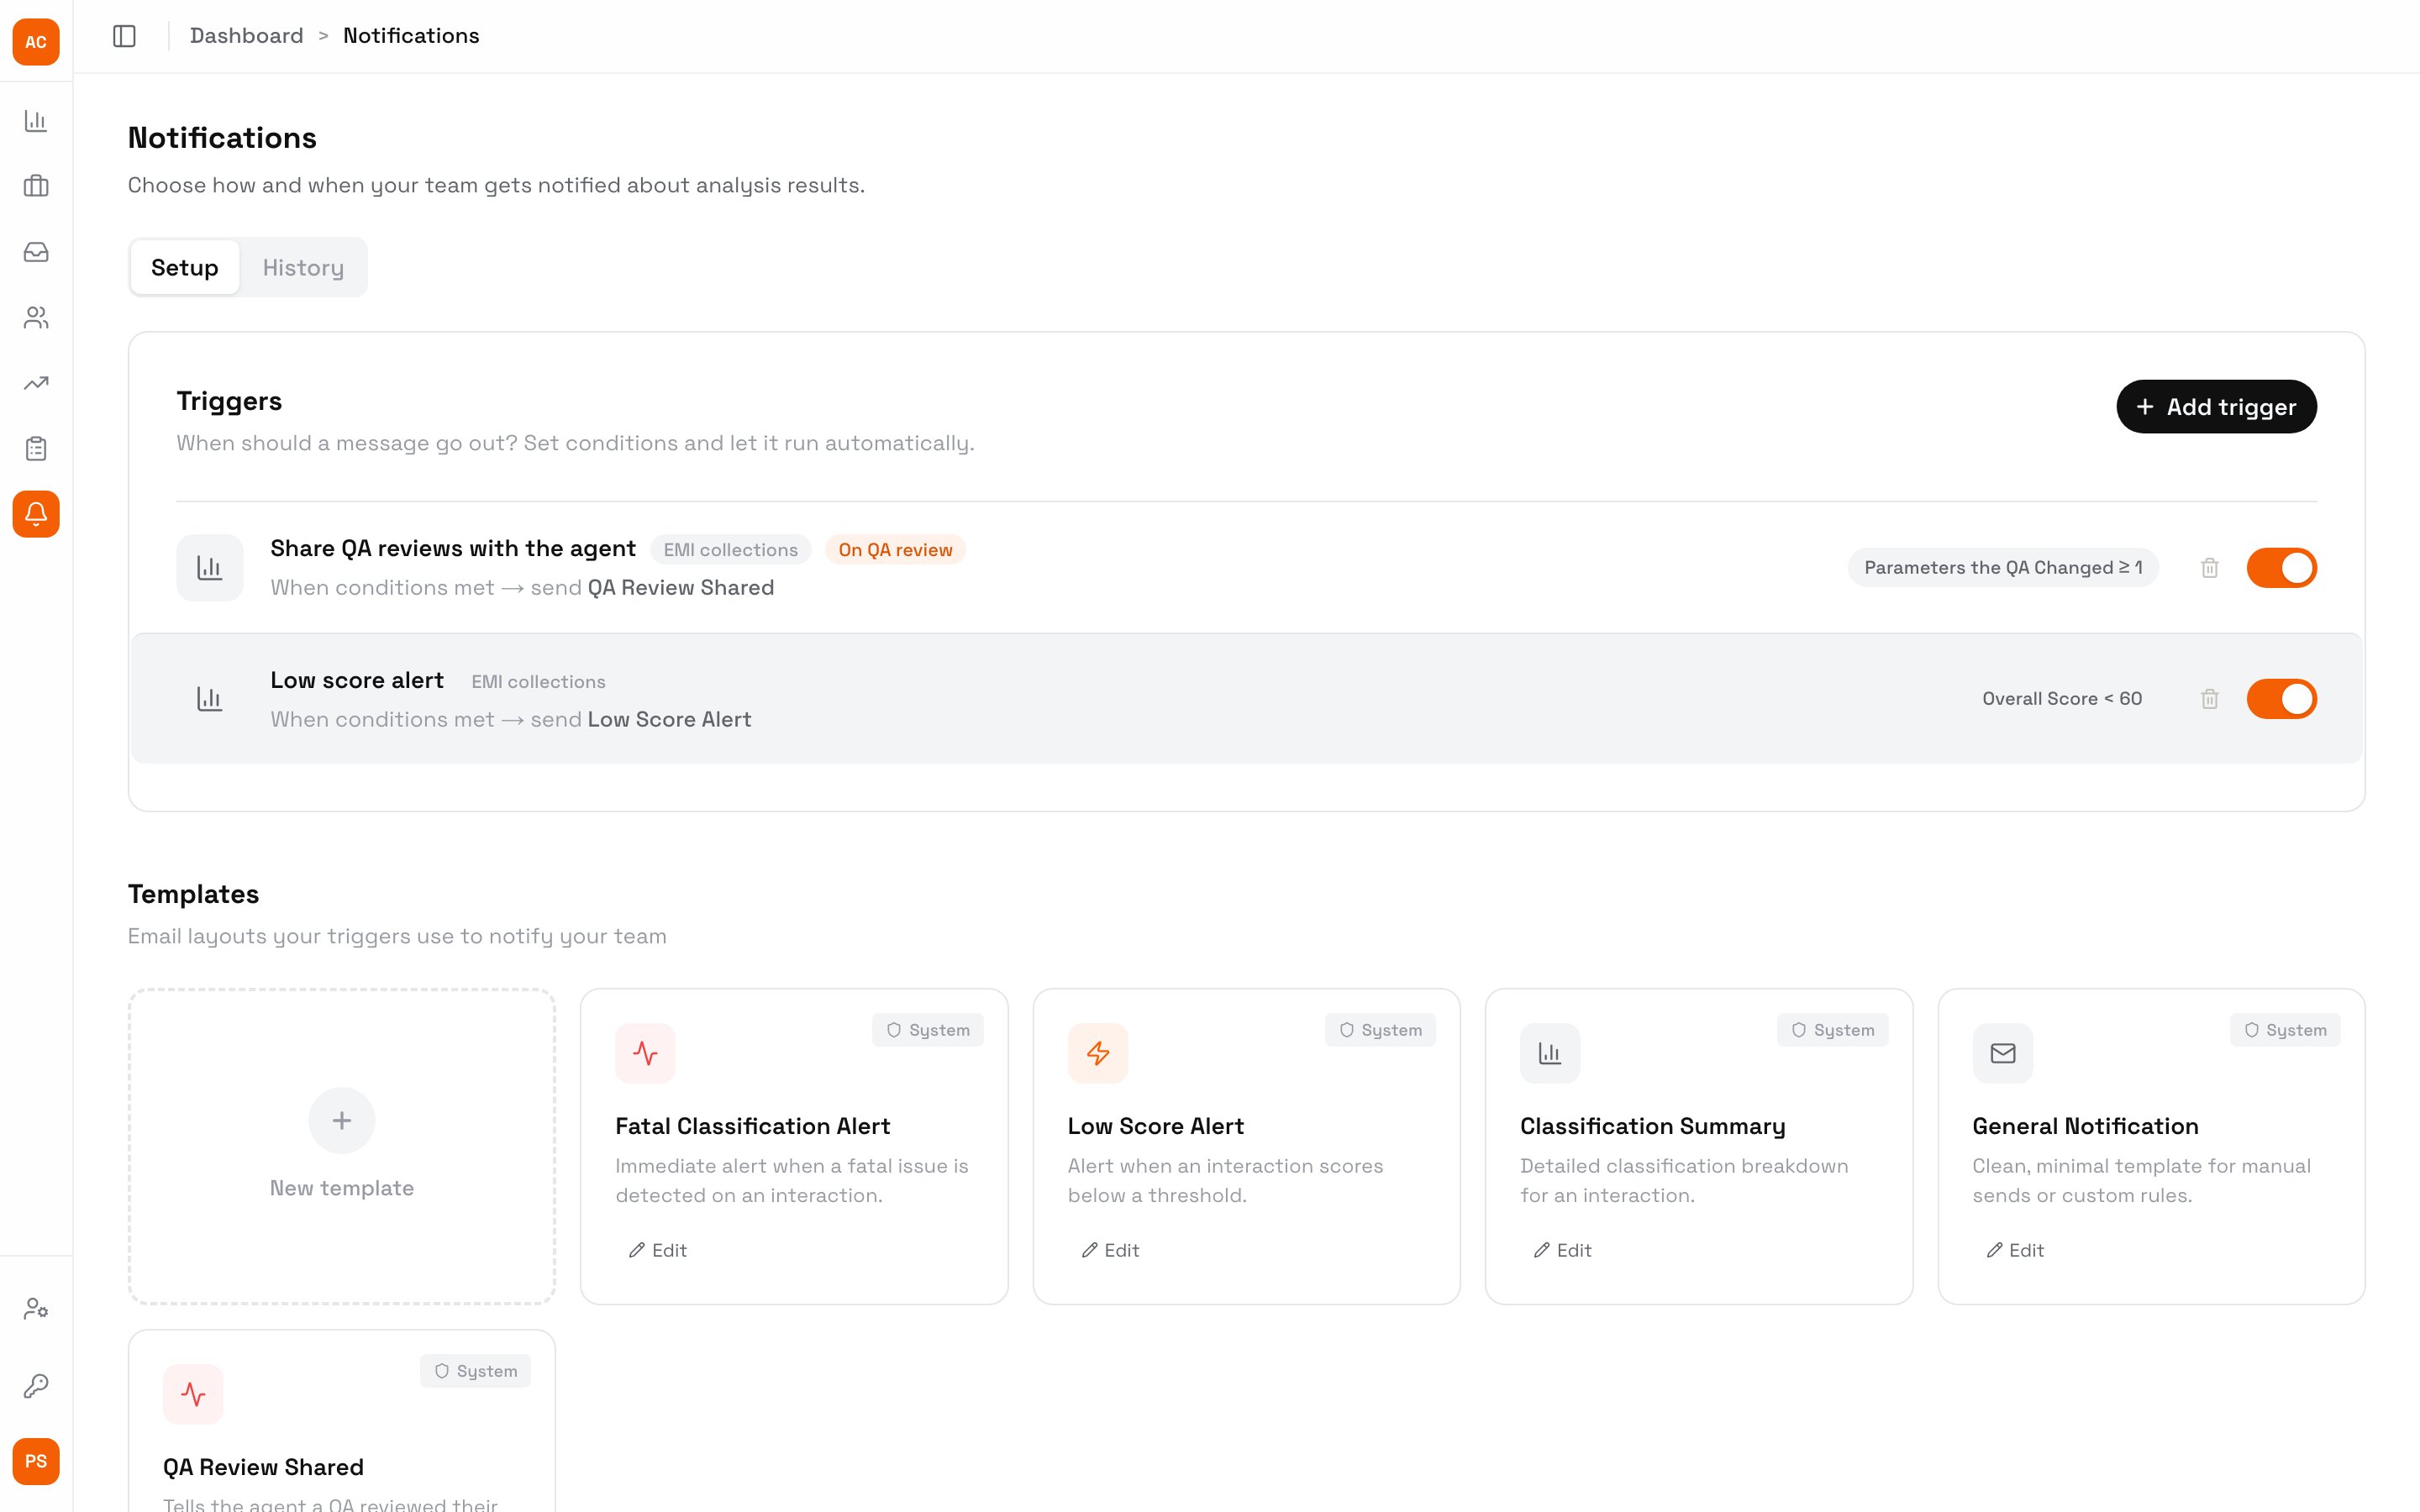Click the General Notification envelope icon
The height and width of the screenshot is (1512, 2420).
click(x=2003, y=1053)
